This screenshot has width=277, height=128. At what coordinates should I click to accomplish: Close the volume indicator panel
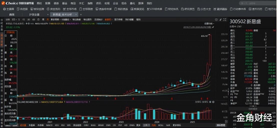213,102
